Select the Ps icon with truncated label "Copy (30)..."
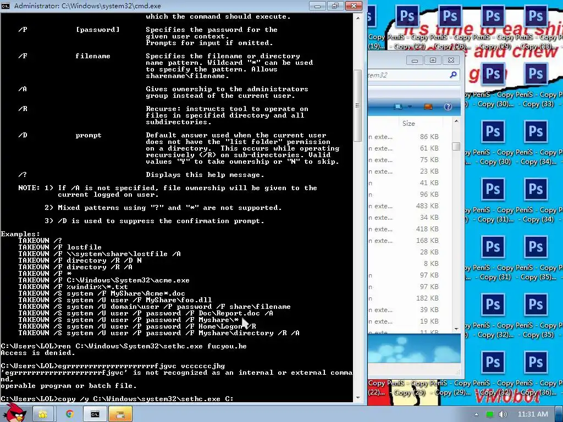Viewport: 563px width, 422px height. coord(493,74)
